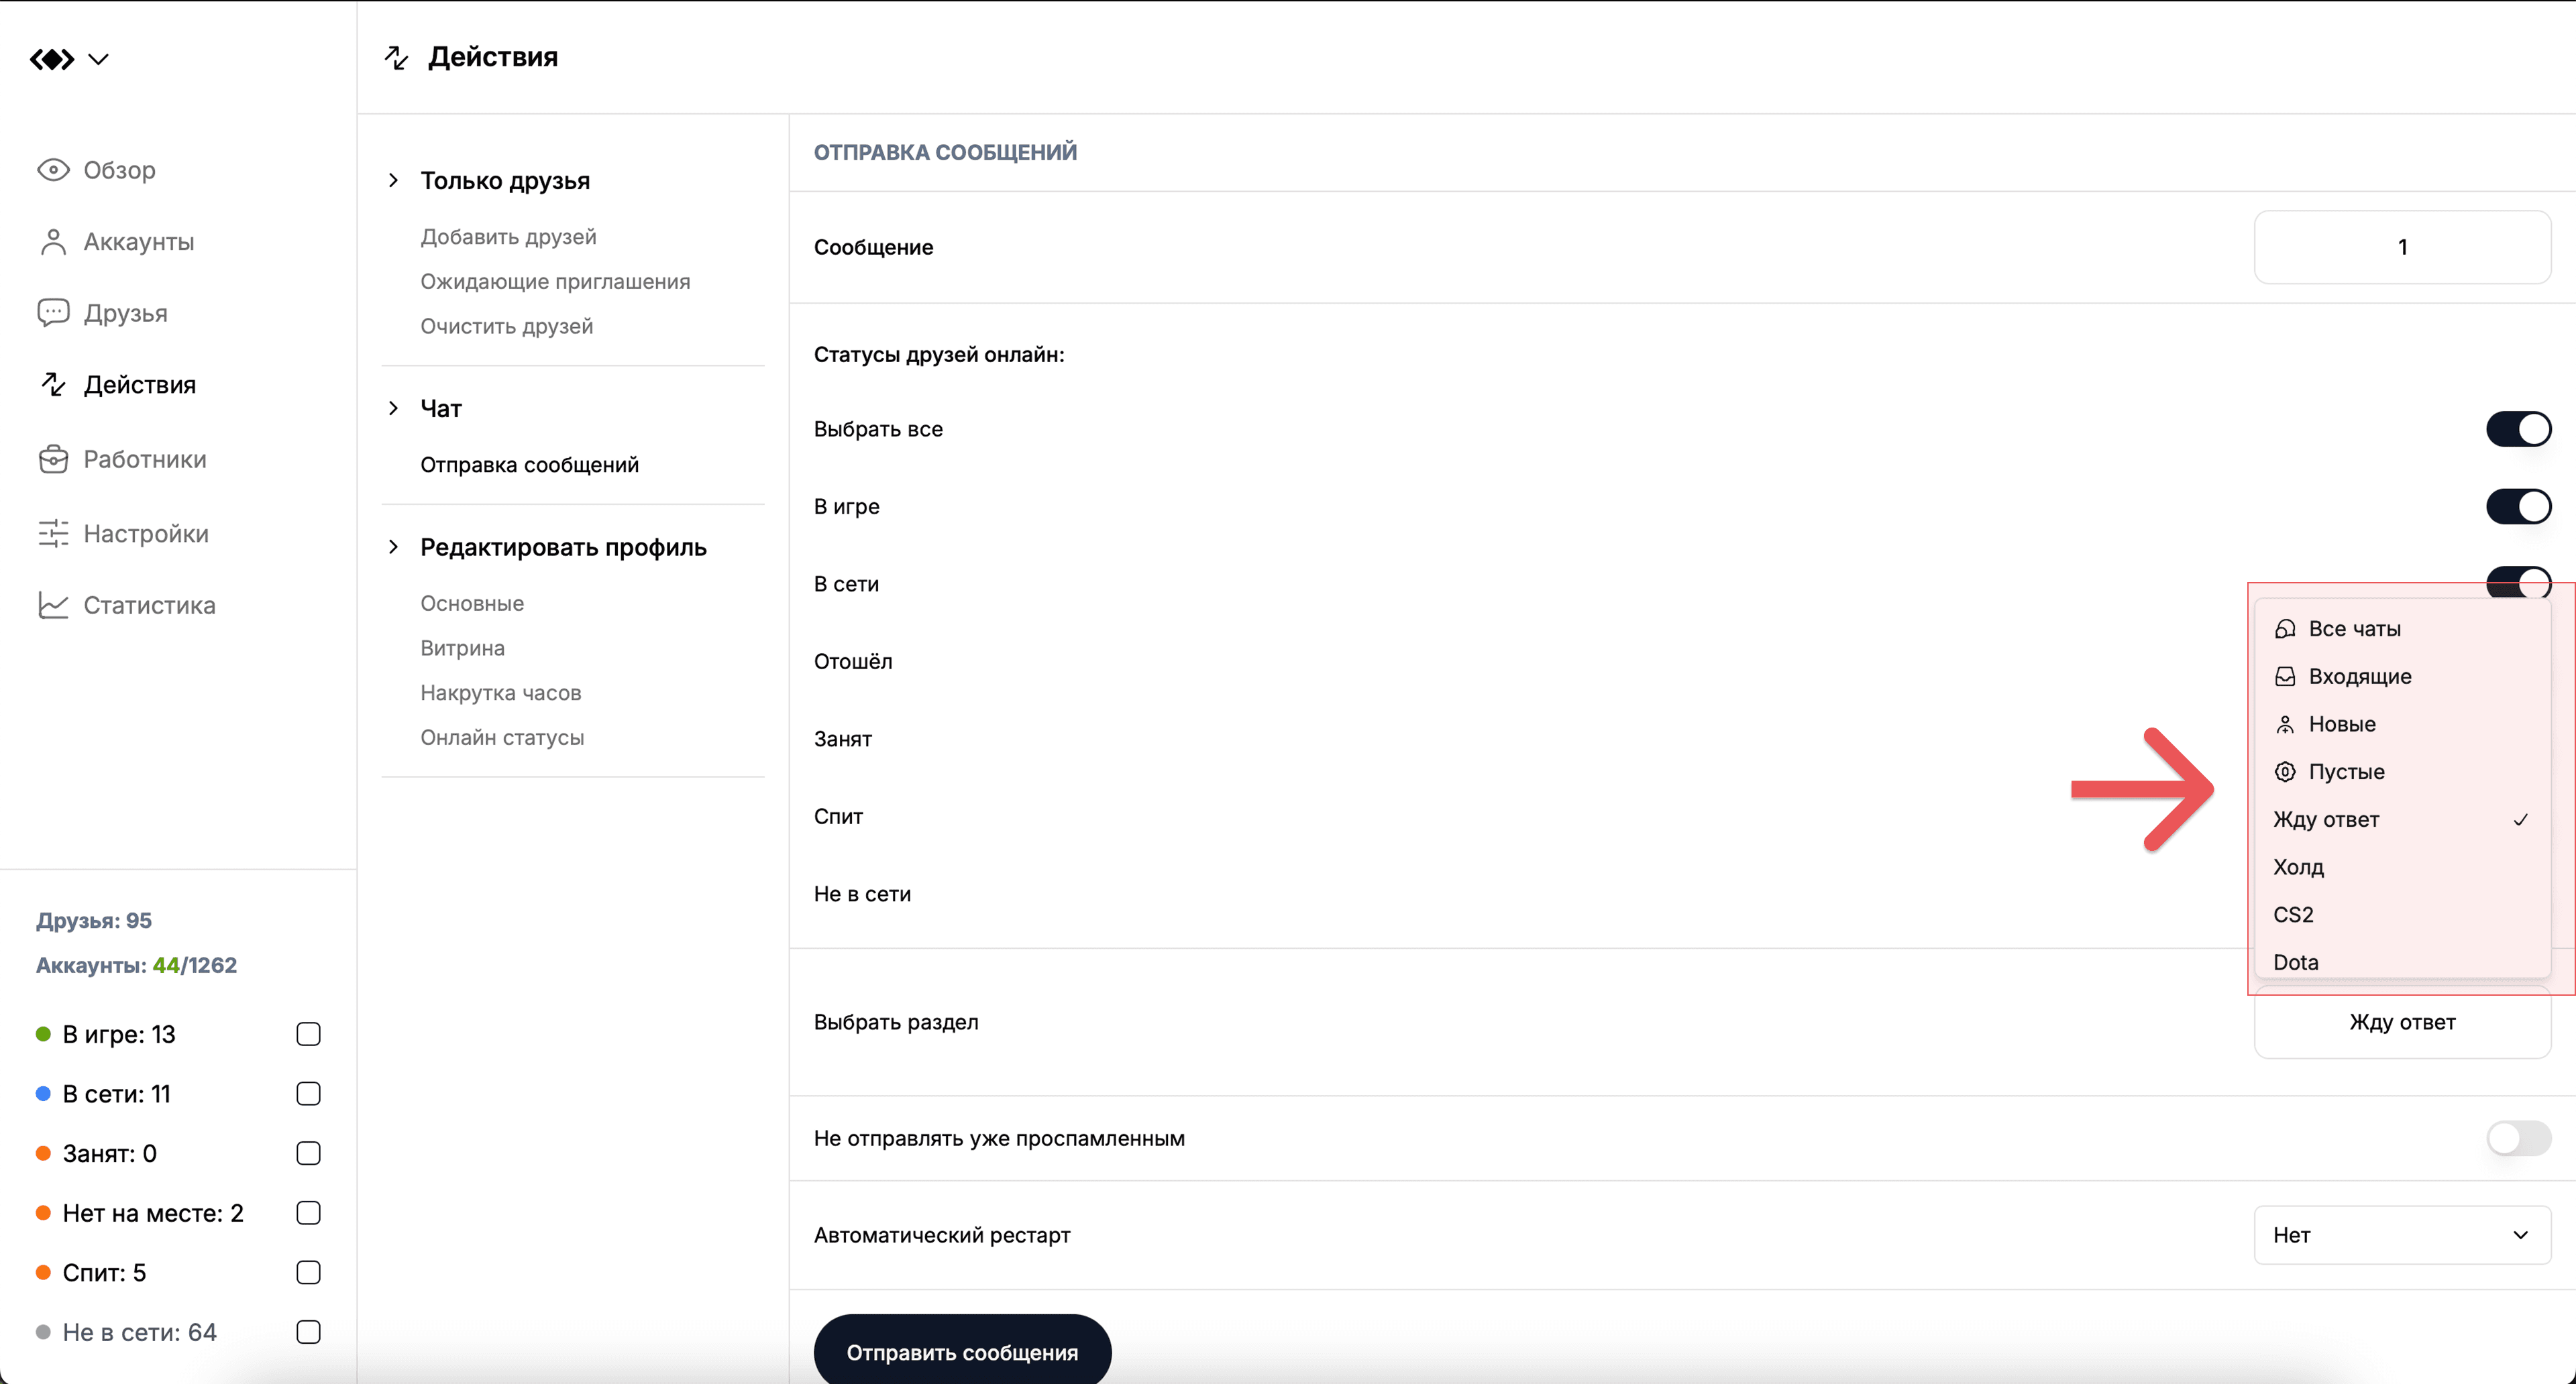Click the briefcase icon for Работники
The height and width of the screenshot is (1384, 2576).
(x=53, y=460)
